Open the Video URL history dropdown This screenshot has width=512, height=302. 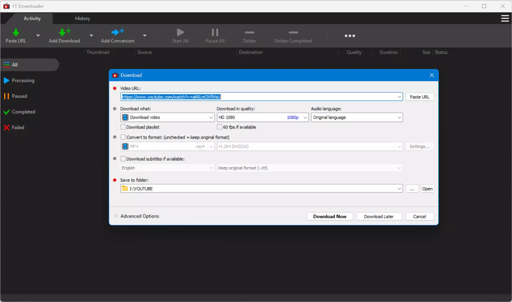[399, 97]
